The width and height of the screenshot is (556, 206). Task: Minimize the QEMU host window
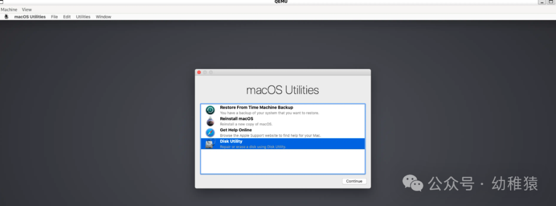coord(542,2)
